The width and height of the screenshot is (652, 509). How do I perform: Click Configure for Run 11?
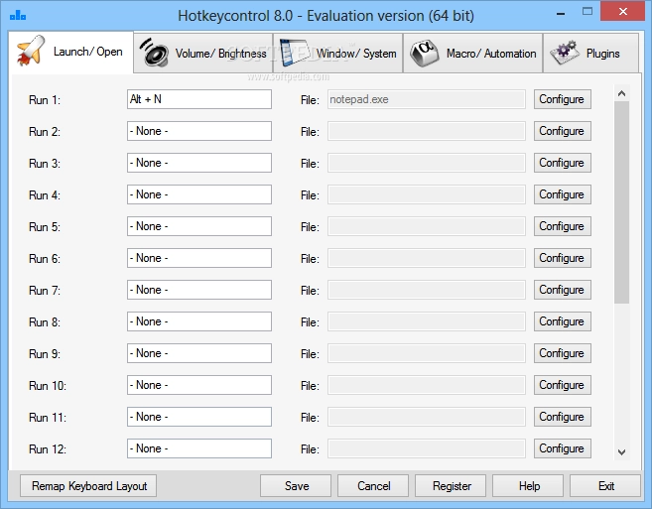click(562, 417)
